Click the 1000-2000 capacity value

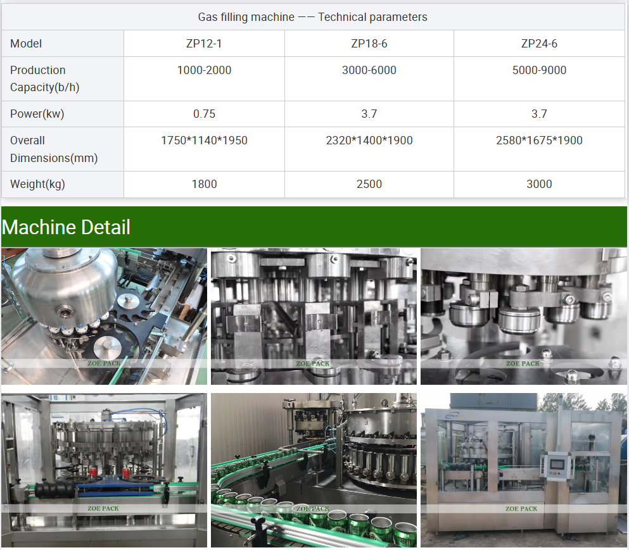[x=204, y=70]
